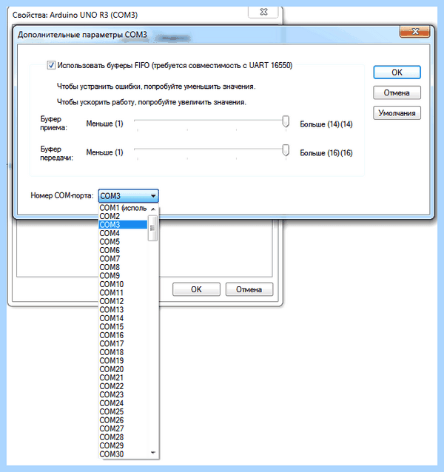Select COM13 from the port list
Screen dimensions: 444x472
pos(123,309)
